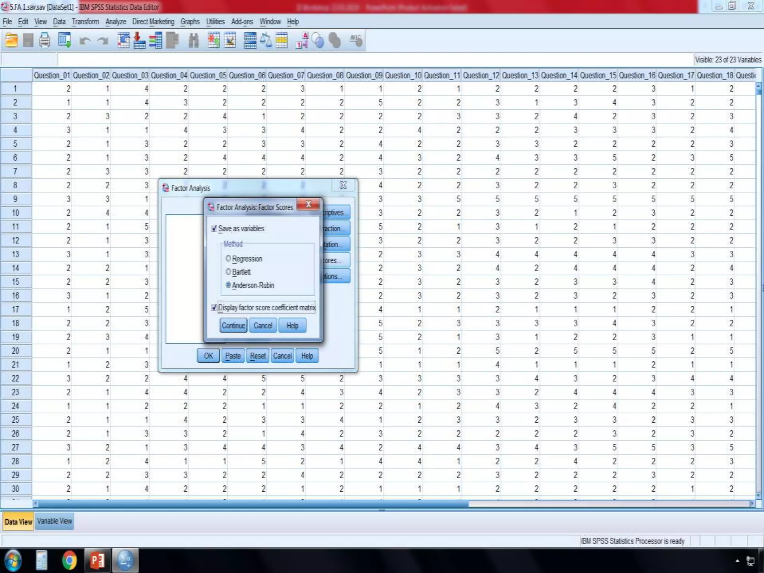Click the Find binoculars icon
The image size is (764, 573).
[x=193, y=40]
